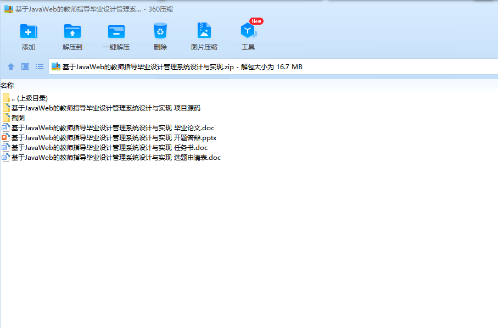Switch to the icon view mode
This screenshot has height=328, width=498.
pos(25,66)
